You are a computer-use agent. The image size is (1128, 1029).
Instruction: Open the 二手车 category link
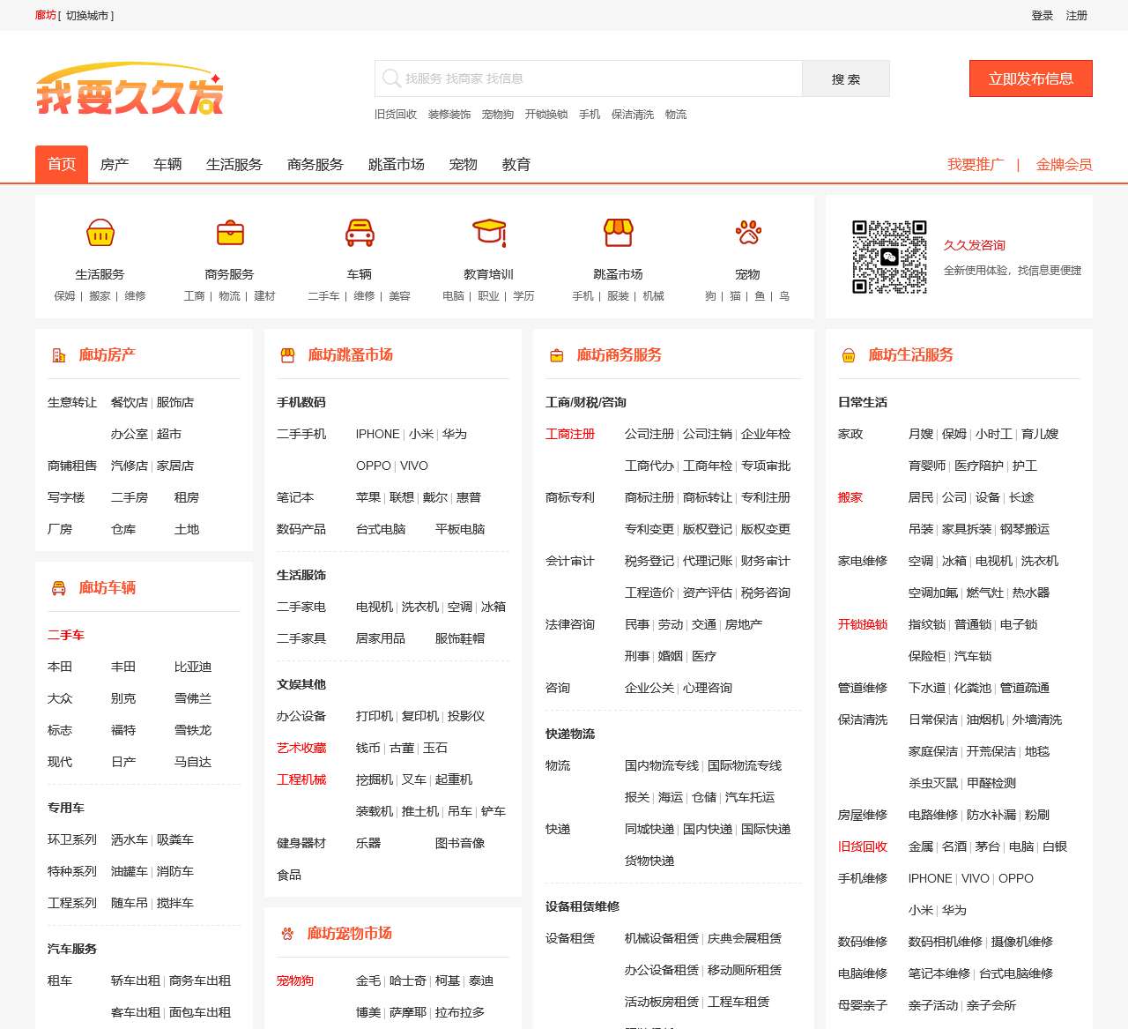coord(66,635)
